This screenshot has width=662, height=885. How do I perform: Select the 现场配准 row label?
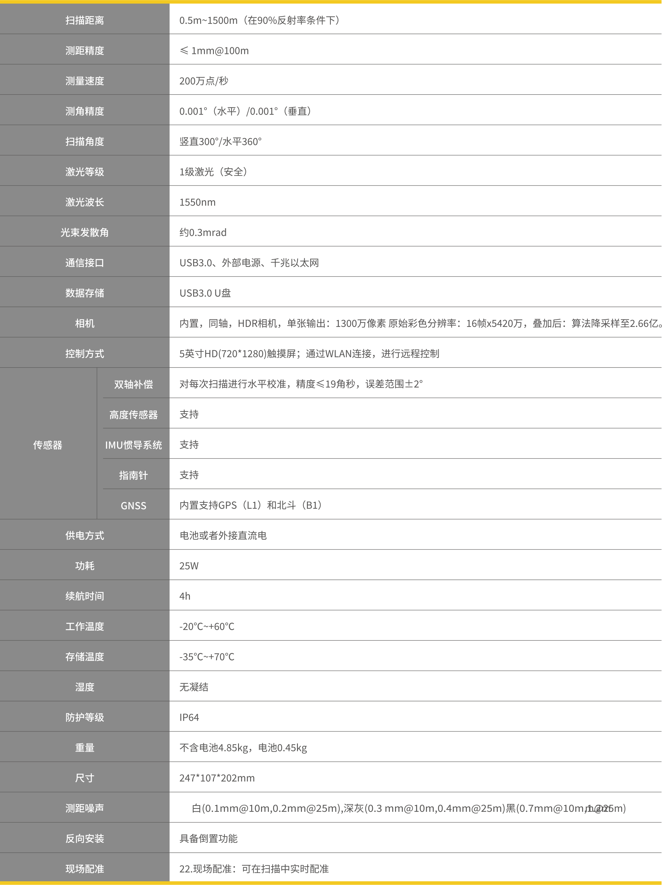(x=84, y=869)
